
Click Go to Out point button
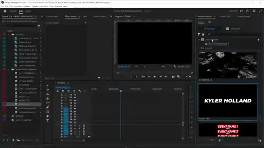coord(166,77)
